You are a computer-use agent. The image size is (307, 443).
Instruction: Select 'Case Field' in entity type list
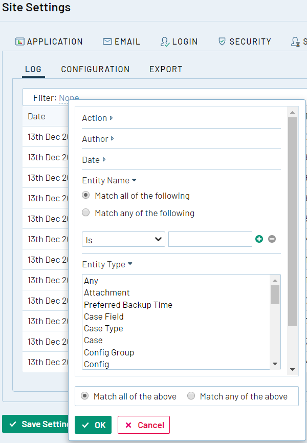104,317
